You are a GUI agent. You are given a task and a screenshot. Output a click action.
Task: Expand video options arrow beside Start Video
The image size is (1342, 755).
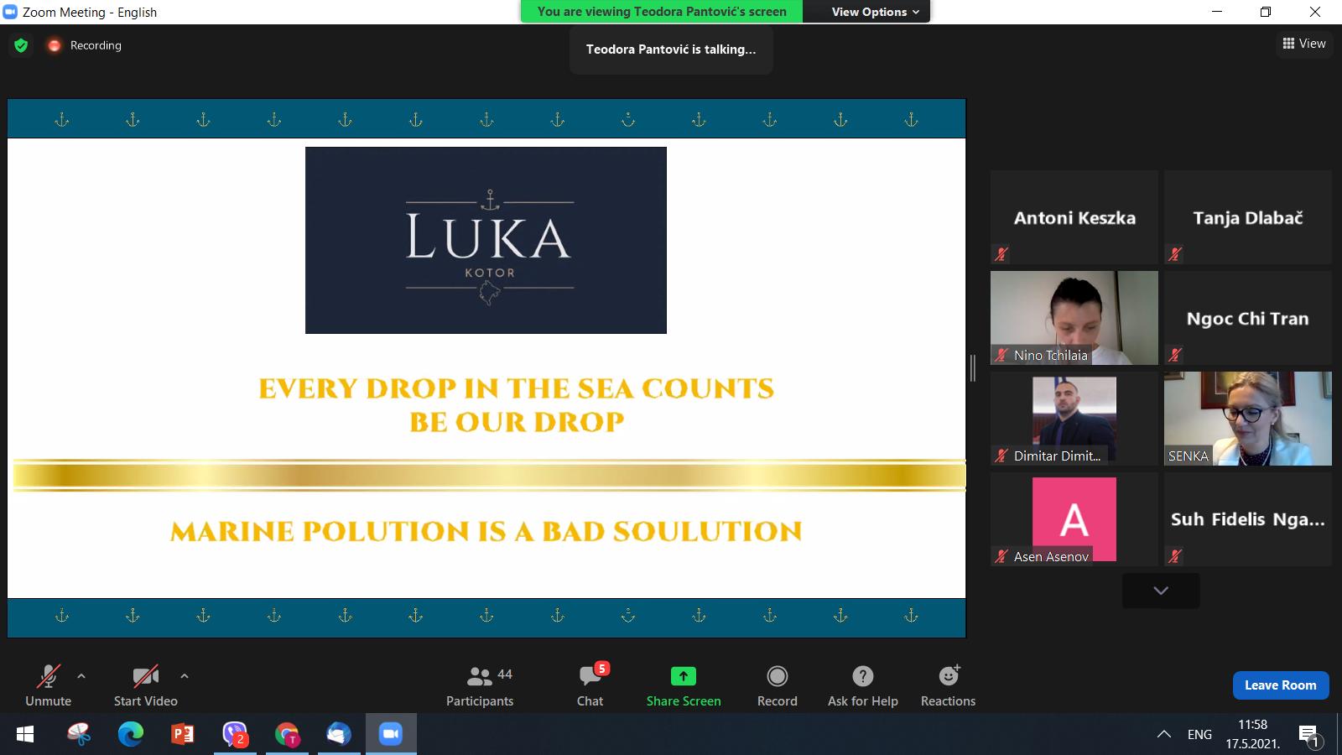185,675
